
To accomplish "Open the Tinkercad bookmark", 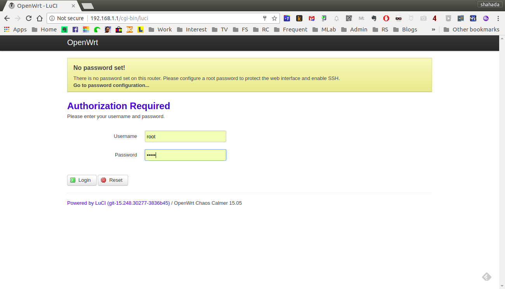I will 86,30.
